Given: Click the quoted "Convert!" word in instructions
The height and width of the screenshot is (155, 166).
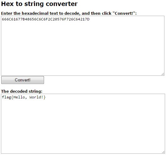Looking at the screenshot, I should (124, 14).
